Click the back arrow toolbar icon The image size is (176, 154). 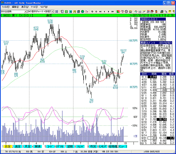click(x=92, y=12)
